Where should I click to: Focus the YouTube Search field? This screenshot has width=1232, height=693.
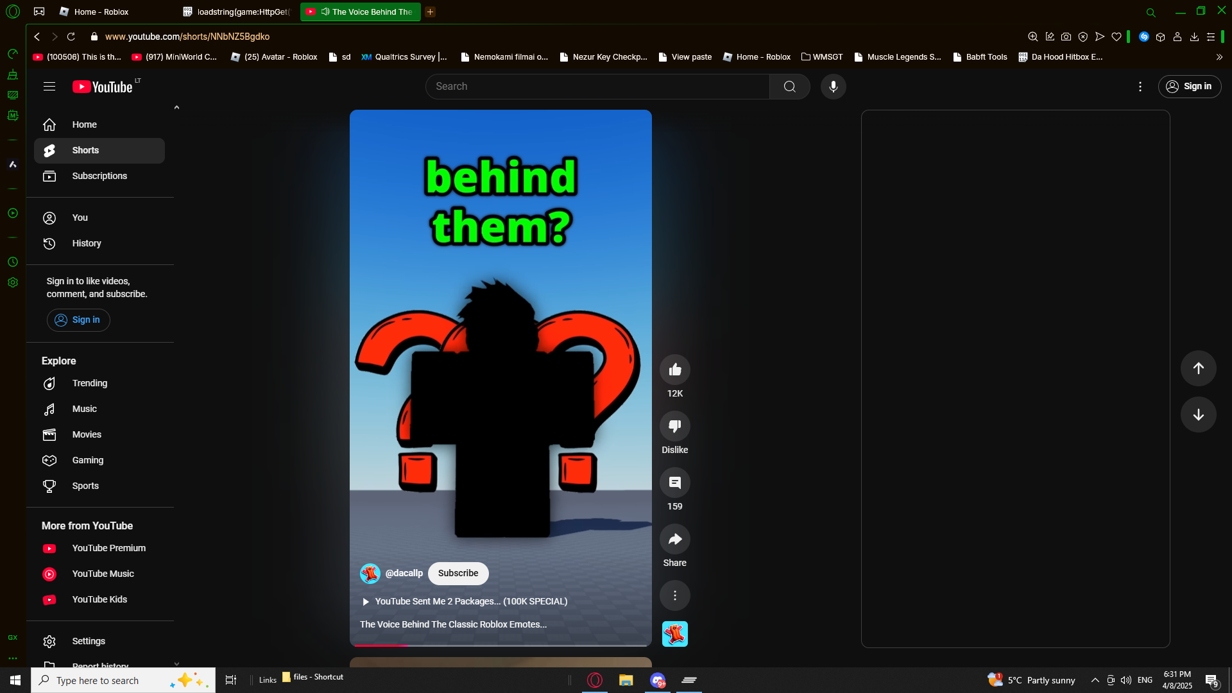click(x=597, y=87)
